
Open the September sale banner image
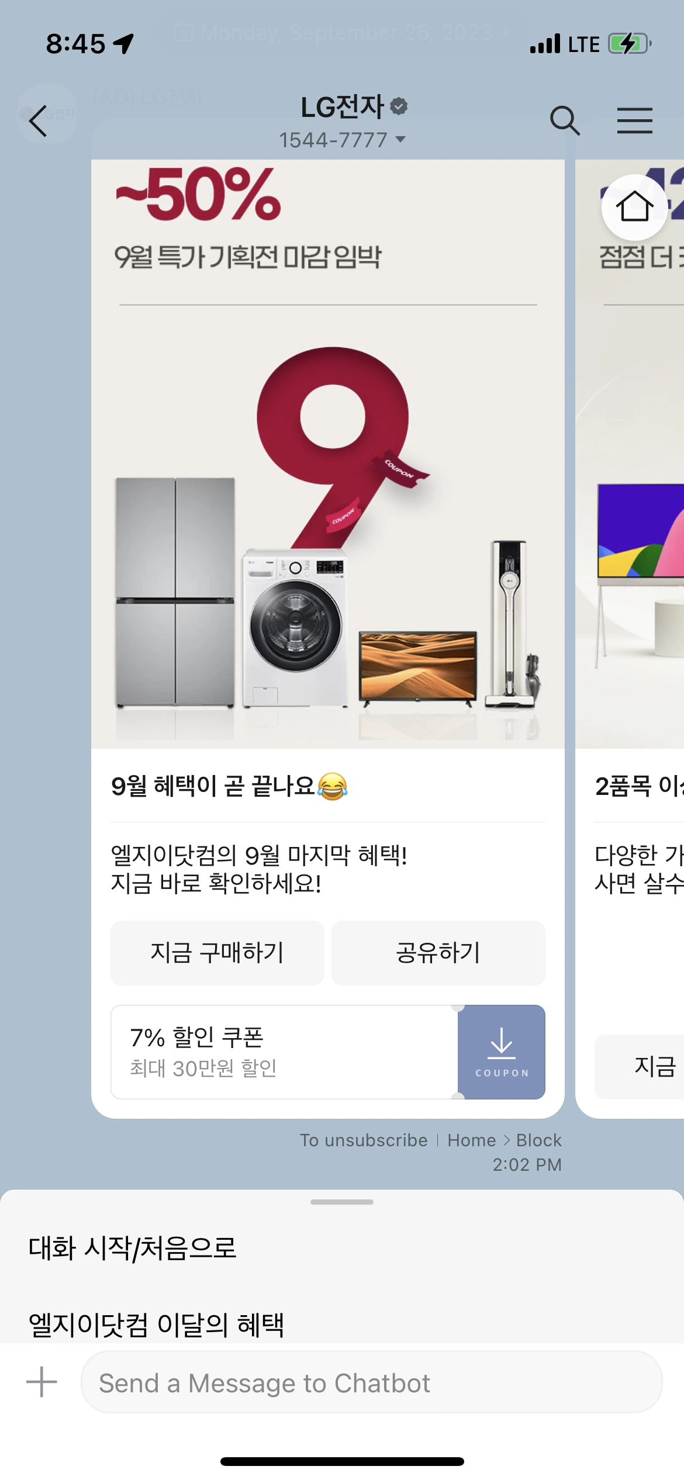[x=328, y=454]
